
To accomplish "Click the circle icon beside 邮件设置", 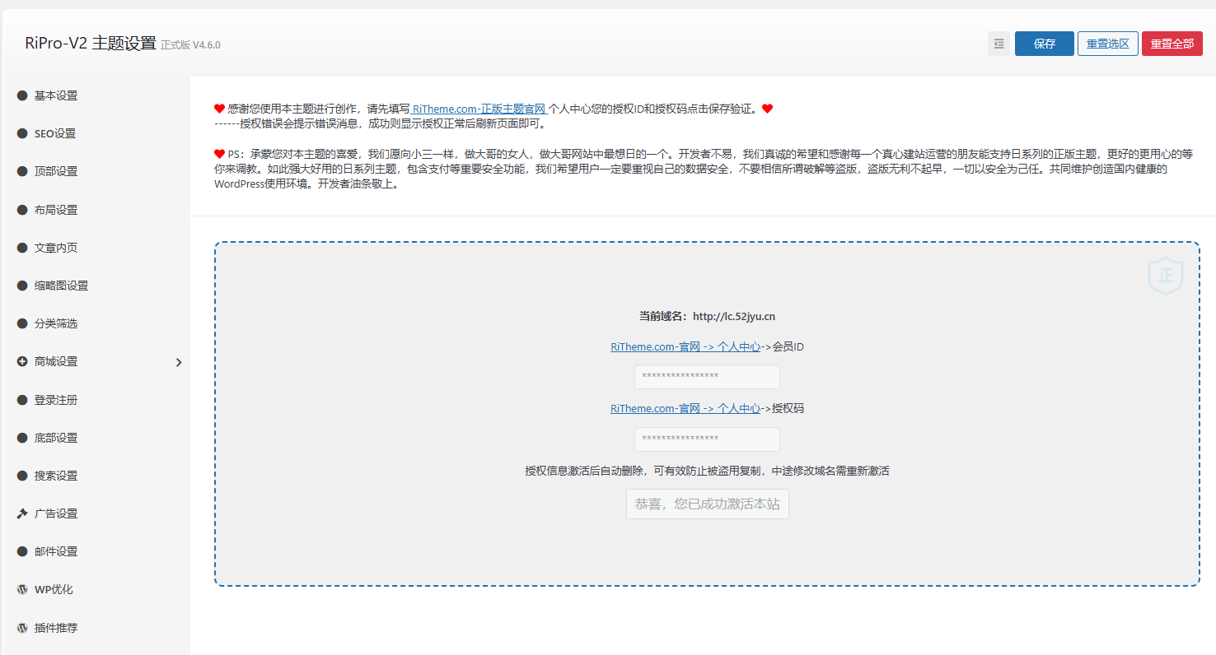I will 22,551.
